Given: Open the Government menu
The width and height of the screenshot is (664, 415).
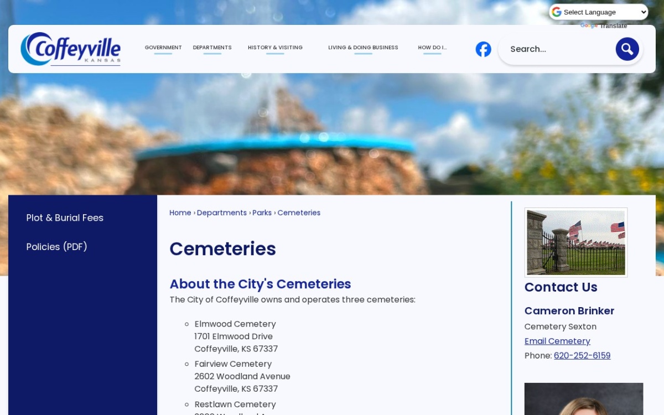Looking at the screenshot, I should pyautogui.click(x=163, y=48).
